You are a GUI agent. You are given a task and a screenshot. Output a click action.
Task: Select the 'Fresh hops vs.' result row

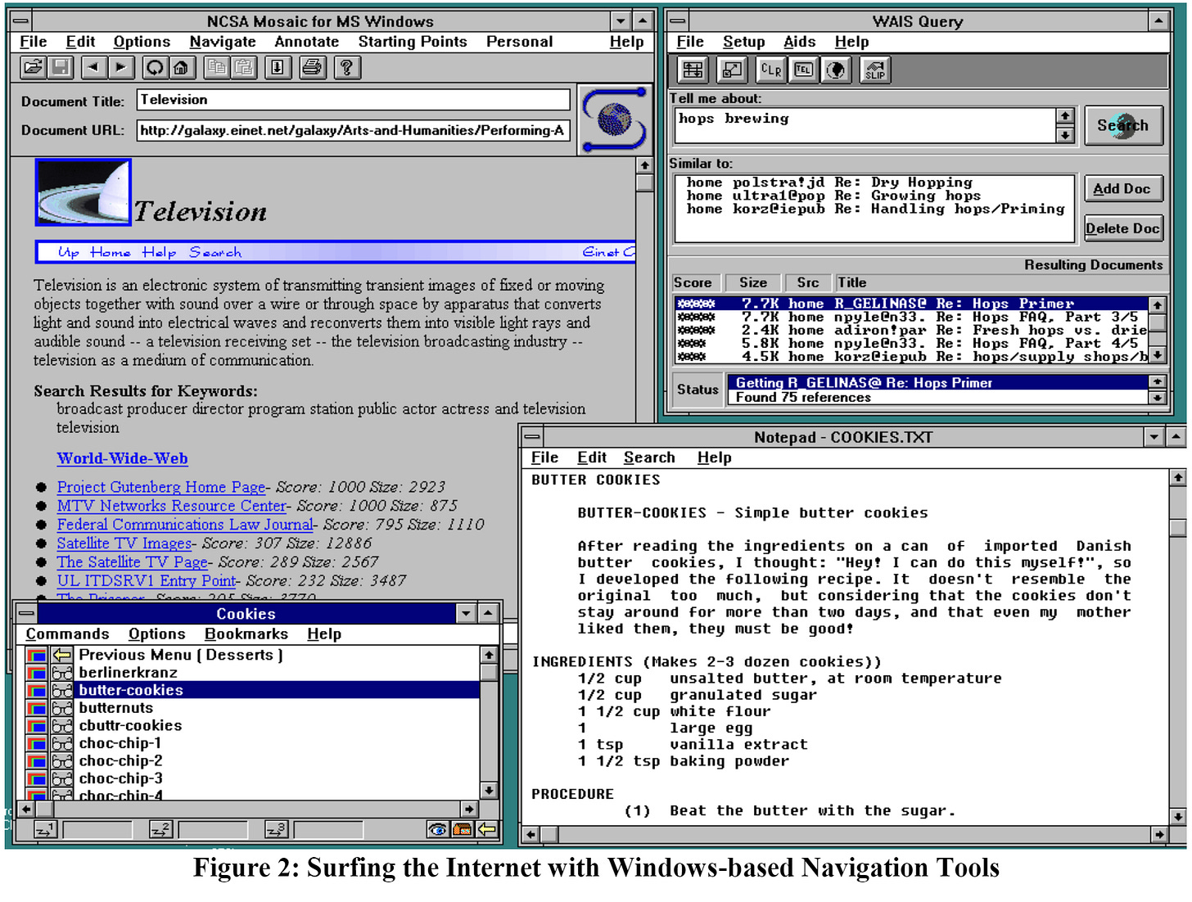coord(912,330)
